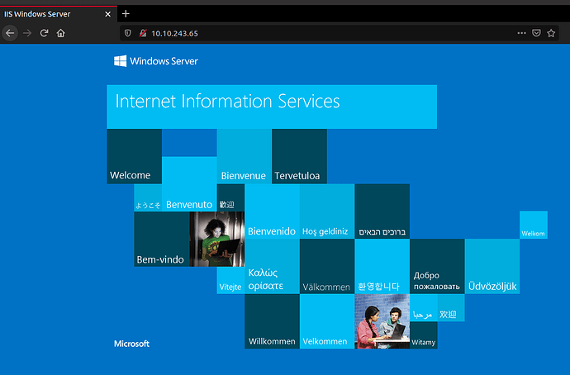Screen dimensions: 570x375
Task: Click the 欢迎 simplified Chinese tile
Action: click(451, 308)
